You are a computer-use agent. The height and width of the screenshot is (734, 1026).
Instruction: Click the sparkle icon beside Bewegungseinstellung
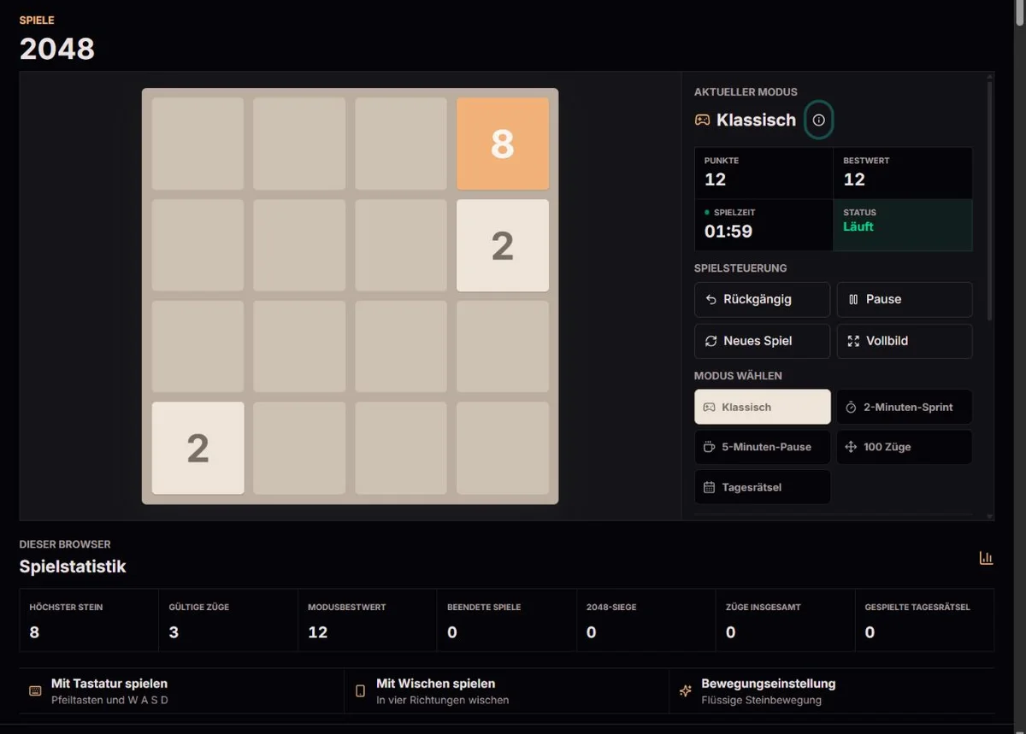pos(685,690)
